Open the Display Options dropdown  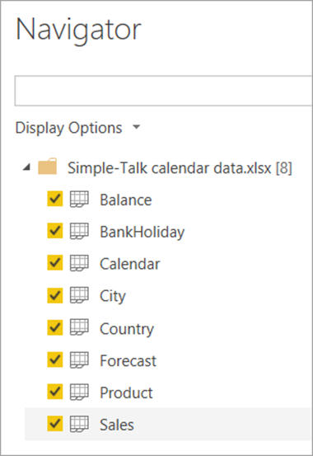pos(77,128)
